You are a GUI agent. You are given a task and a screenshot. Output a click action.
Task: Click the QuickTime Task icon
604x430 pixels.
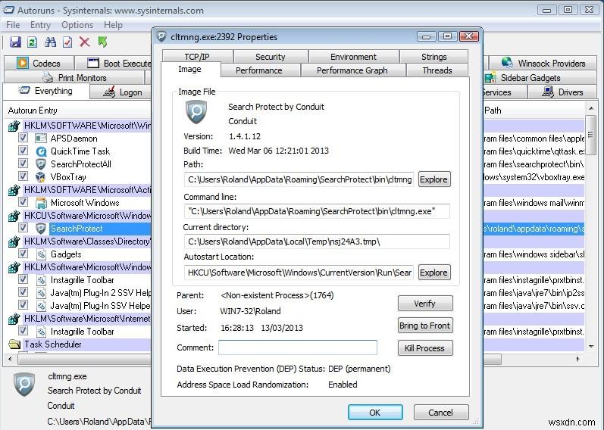[x=41, y=151]
